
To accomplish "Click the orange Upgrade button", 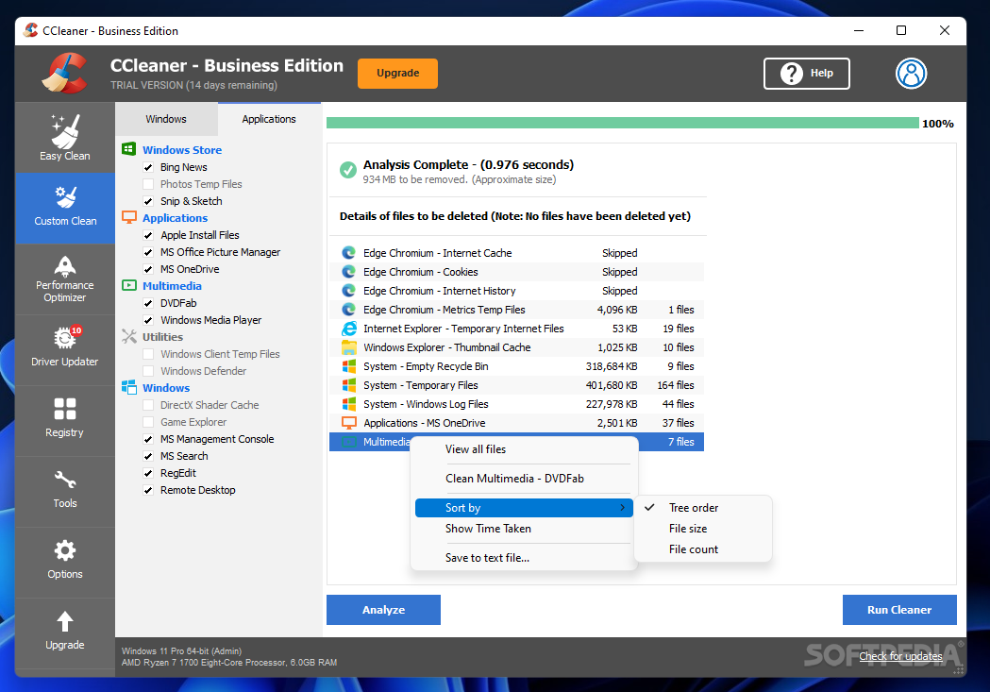I will 397,74.
